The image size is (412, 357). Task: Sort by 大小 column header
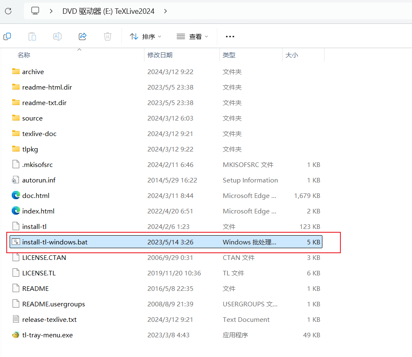(x=292, y=55)
